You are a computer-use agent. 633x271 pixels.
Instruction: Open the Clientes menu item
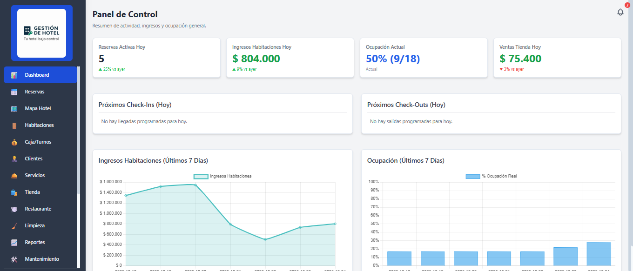[x=34, y=159]
